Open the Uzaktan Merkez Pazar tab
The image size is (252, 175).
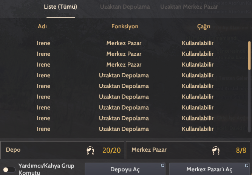(189, 7)
